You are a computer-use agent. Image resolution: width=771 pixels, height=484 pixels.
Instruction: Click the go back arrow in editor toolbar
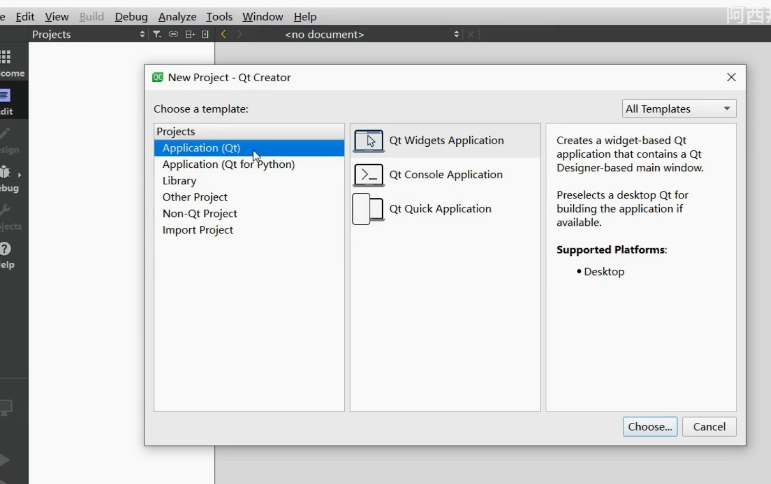tap(224, 34)
